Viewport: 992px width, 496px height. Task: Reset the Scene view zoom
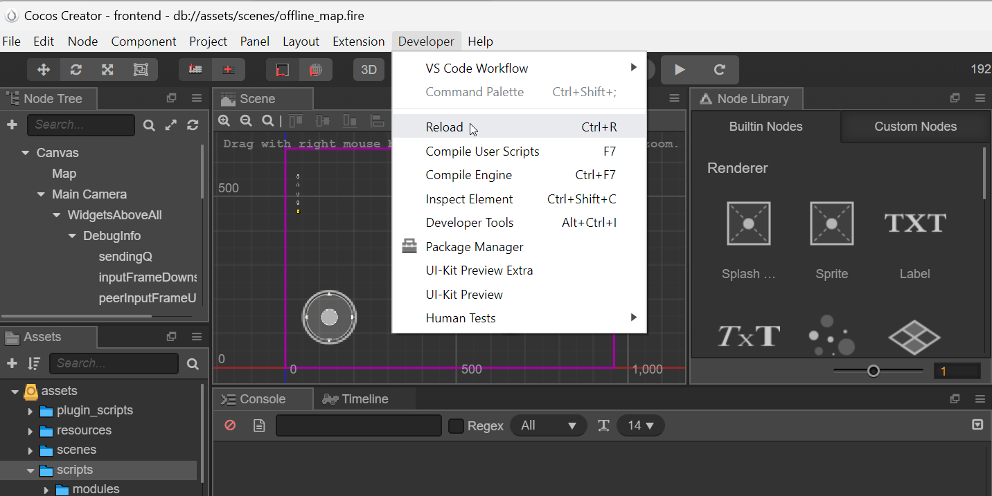pos(268,120)
